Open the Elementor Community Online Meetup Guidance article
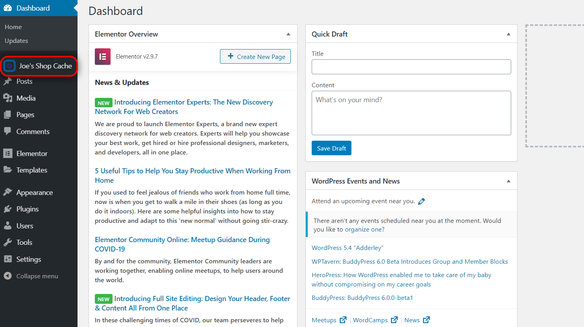Screen dimensions: 584x327 182,244
